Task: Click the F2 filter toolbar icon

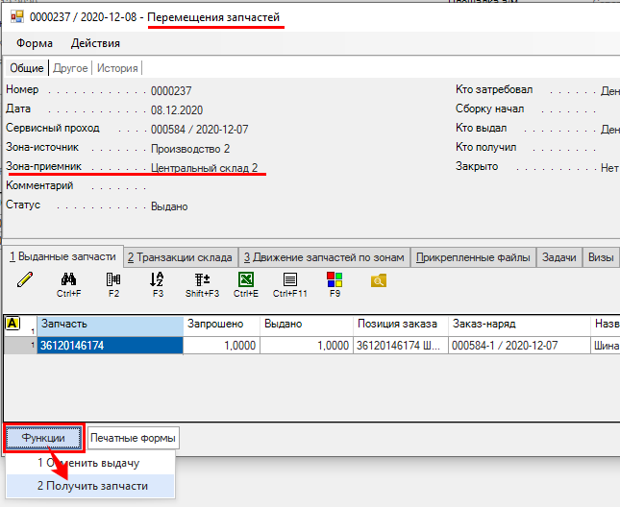Action: coord(113,280)
